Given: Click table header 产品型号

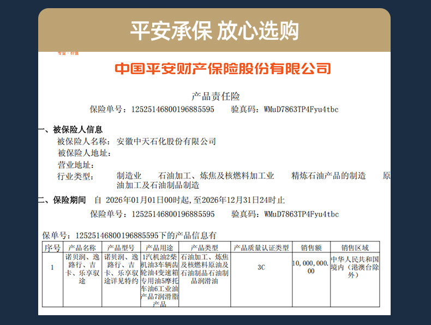Looking at the screenshot, I should [121, 248].
